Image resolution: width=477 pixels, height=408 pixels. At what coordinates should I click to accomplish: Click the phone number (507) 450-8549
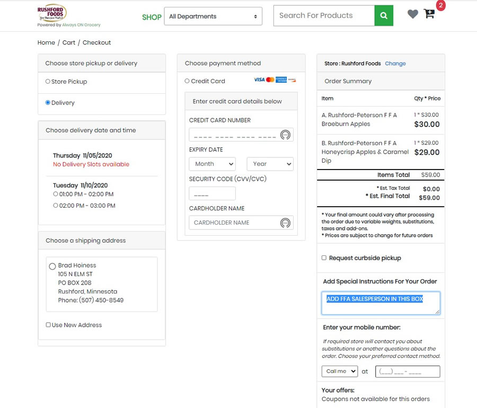tap(101, 300)
